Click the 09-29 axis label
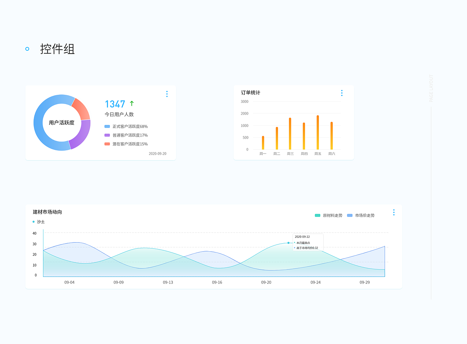This screenshot has height=344, width=467. (x=365, y=282)
